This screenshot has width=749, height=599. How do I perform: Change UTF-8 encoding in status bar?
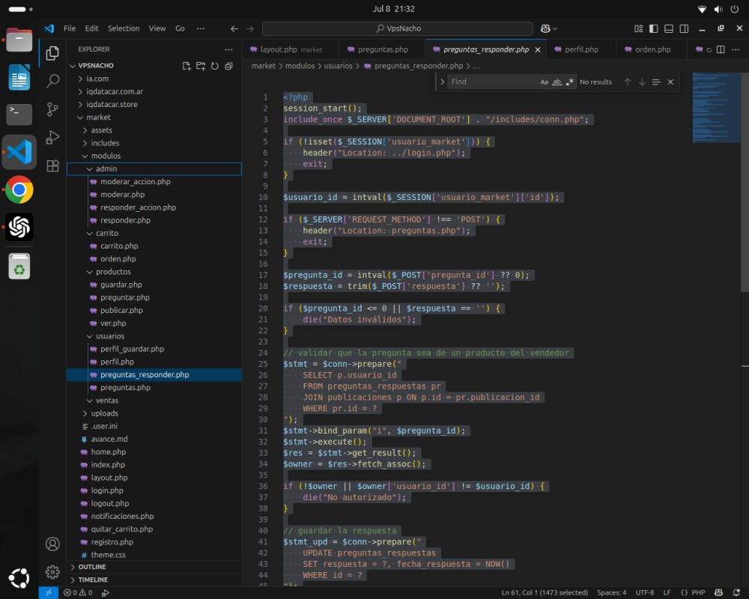coord(644,593)
